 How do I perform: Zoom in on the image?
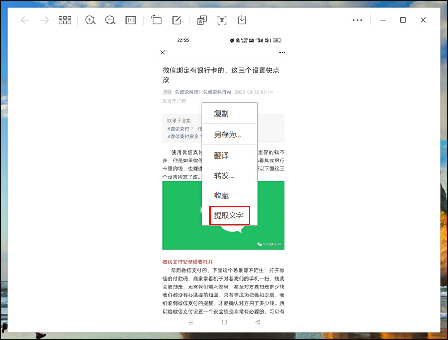click(90, 20)
